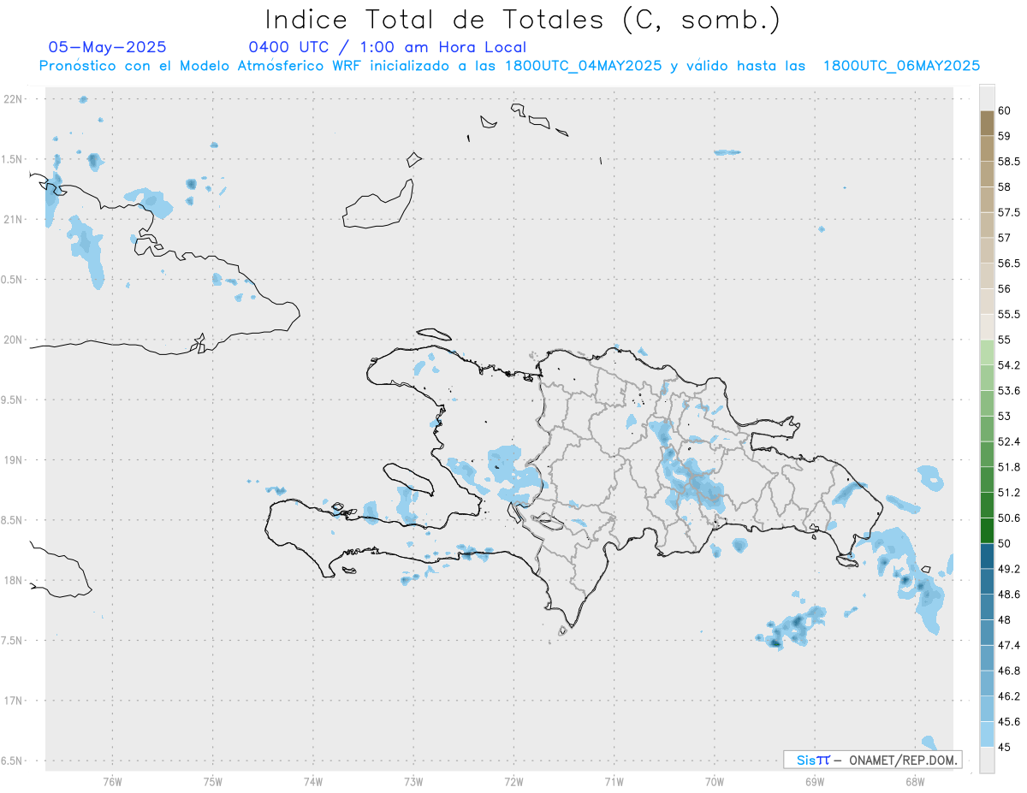
Task: Click the longitude label "71W"
Action: 614,782
